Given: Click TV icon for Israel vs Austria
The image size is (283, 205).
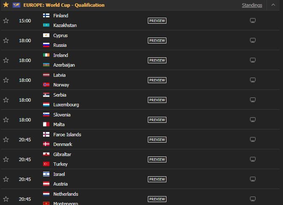Looking at the screenshot, I should pyautogui.click(x=253, y=179).
